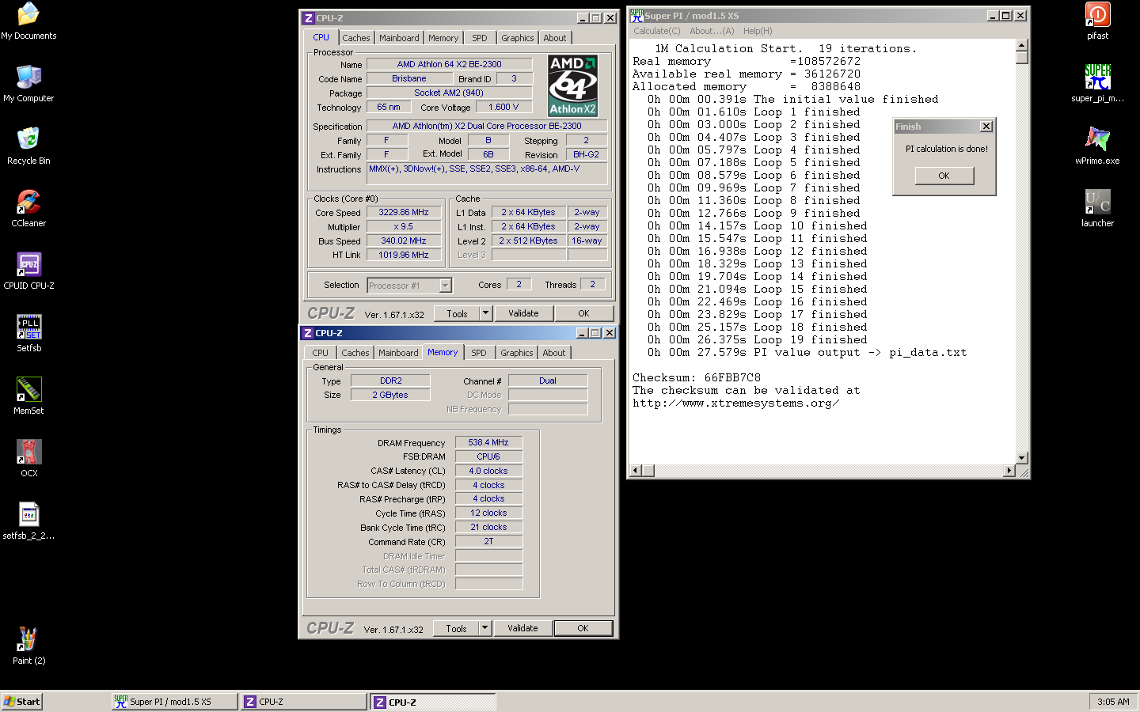The height and width of the screenshot is (712, 1140).
Task: Click OK in upper CPU-Z window
Action: (x=584, y=313)
